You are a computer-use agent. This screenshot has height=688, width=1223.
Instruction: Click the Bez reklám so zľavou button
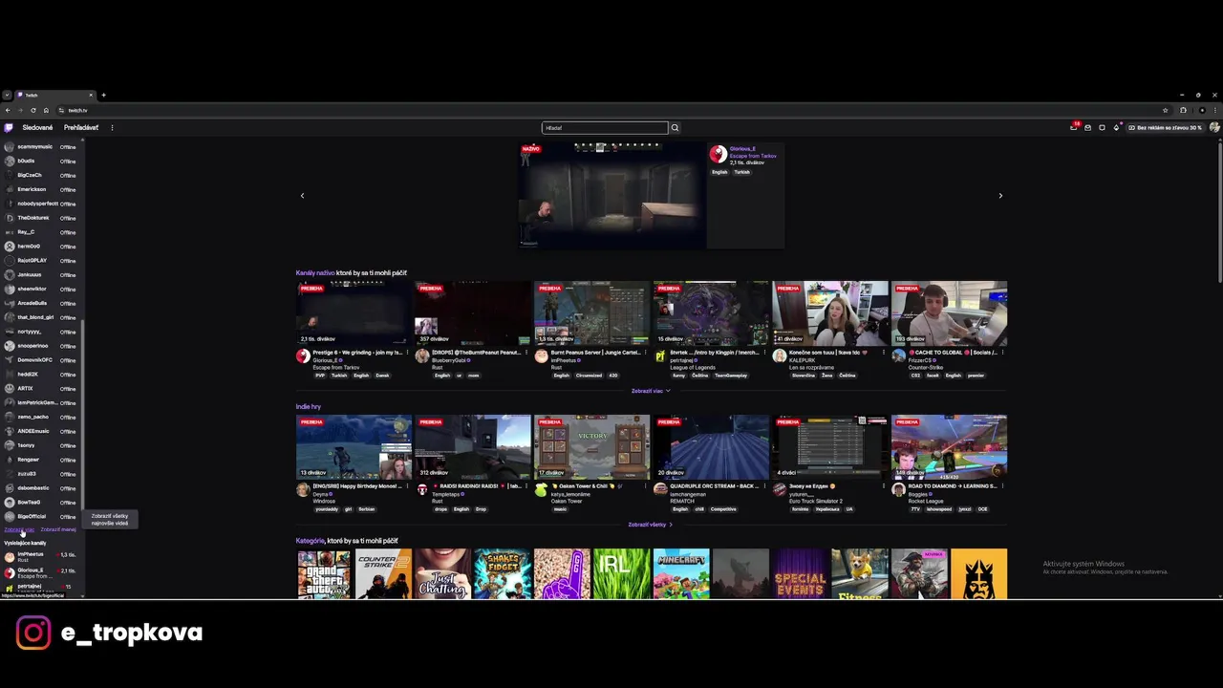[x=1166, y=127]
